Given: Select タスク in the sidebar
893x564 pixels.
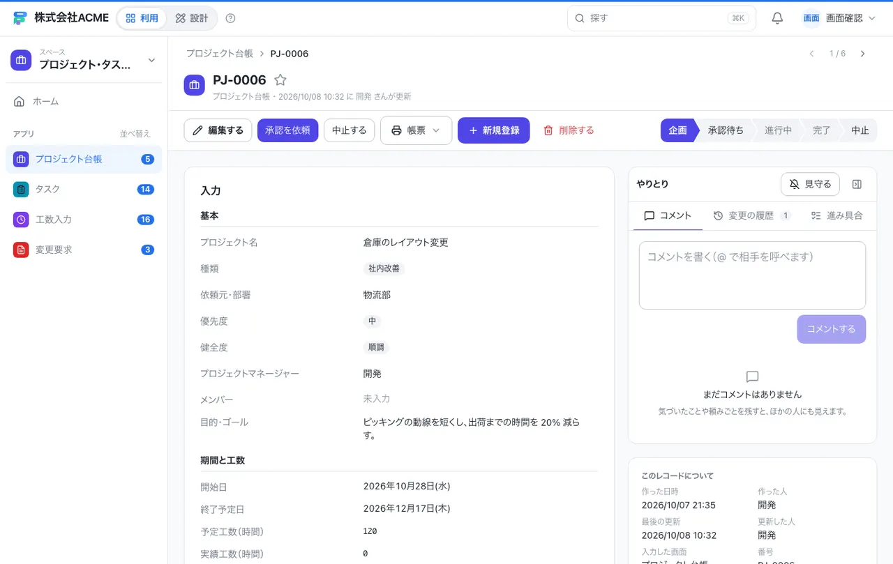Looking at the screenshot, I should click(x=84, y=189).
